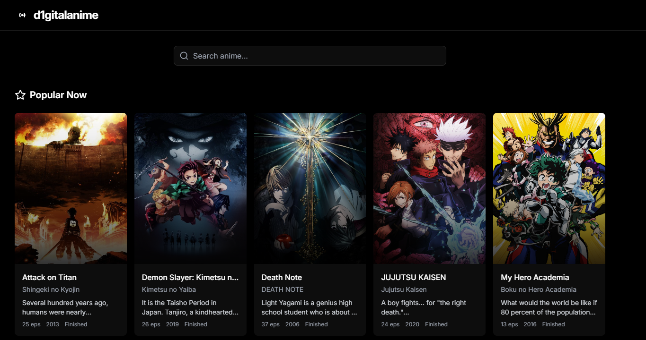Click the 2020 year label
Viewport: 646px width, 340px height.
[412, 324]
